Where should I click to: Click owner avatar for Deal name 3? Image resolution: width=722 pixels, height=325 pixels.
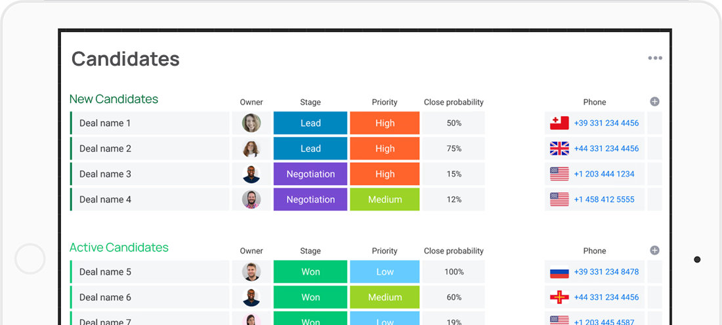tap(251, 174)
